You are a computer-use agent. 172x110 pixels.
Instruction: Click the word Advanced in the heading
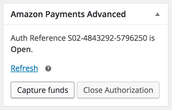click(106, 14)
